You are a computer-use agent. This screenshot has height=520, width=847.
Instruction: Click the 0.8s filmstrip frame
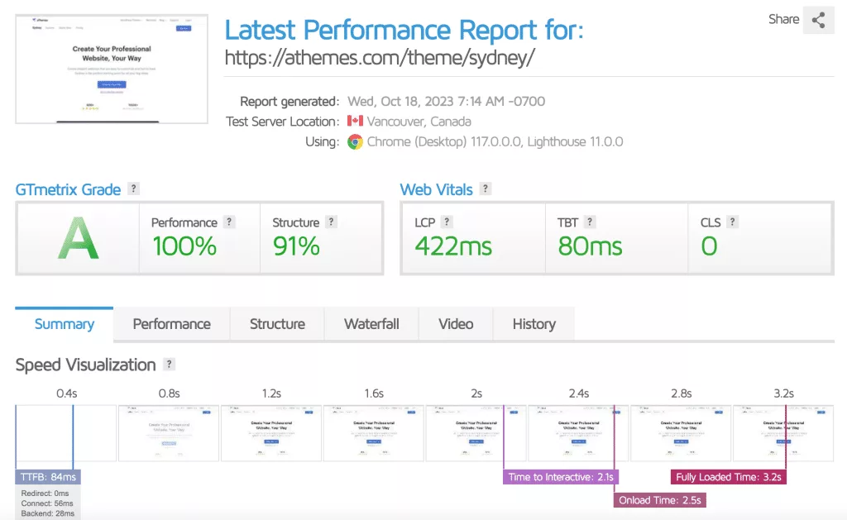tap(169, 433)
